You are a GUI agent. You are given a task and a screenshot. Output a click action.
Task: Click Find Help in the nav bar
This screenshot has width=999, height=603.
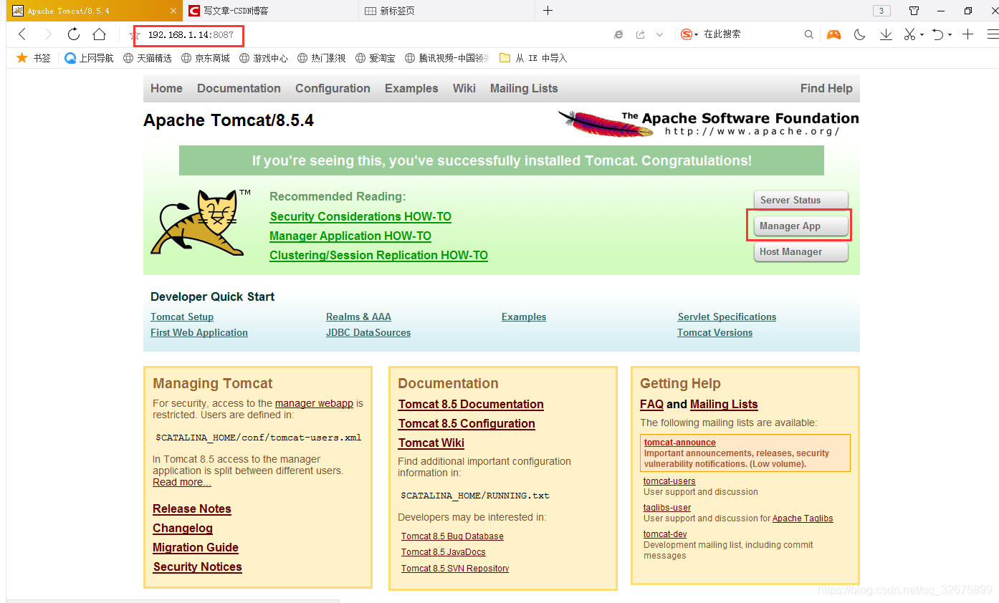click(826, 88)
